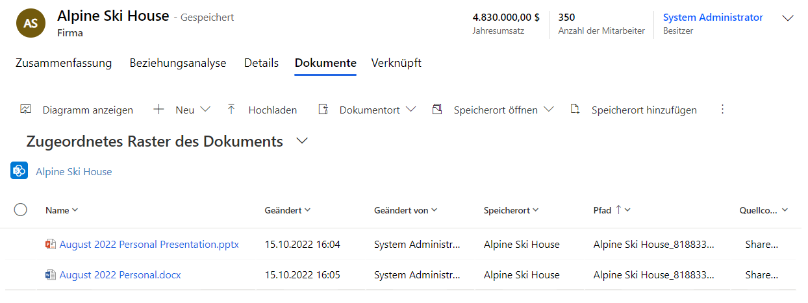Image resolution: width=808 pixels, height=303 pixels.
Task: Click the Speicherort hinzufügen icon
Action: coord(574,110)
